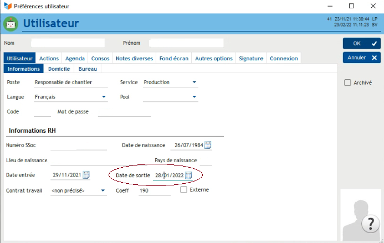This screenshot has height=243, width=384.
Task: Switch to the Agenda tab
Action: 75,59
